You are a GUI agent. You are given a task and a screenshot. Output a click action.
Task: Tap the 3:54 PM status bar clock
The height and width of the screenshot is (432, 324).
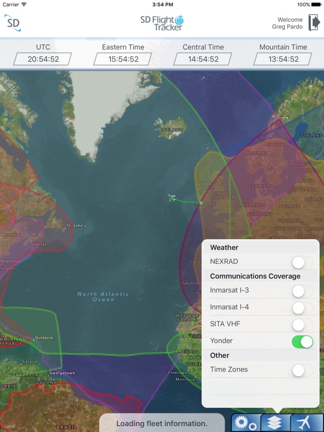coord(162,5)
